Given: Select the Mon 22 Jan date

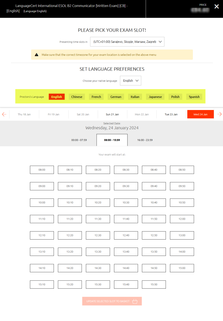Looking at the screenshot, I should click(x=142, y=114).
